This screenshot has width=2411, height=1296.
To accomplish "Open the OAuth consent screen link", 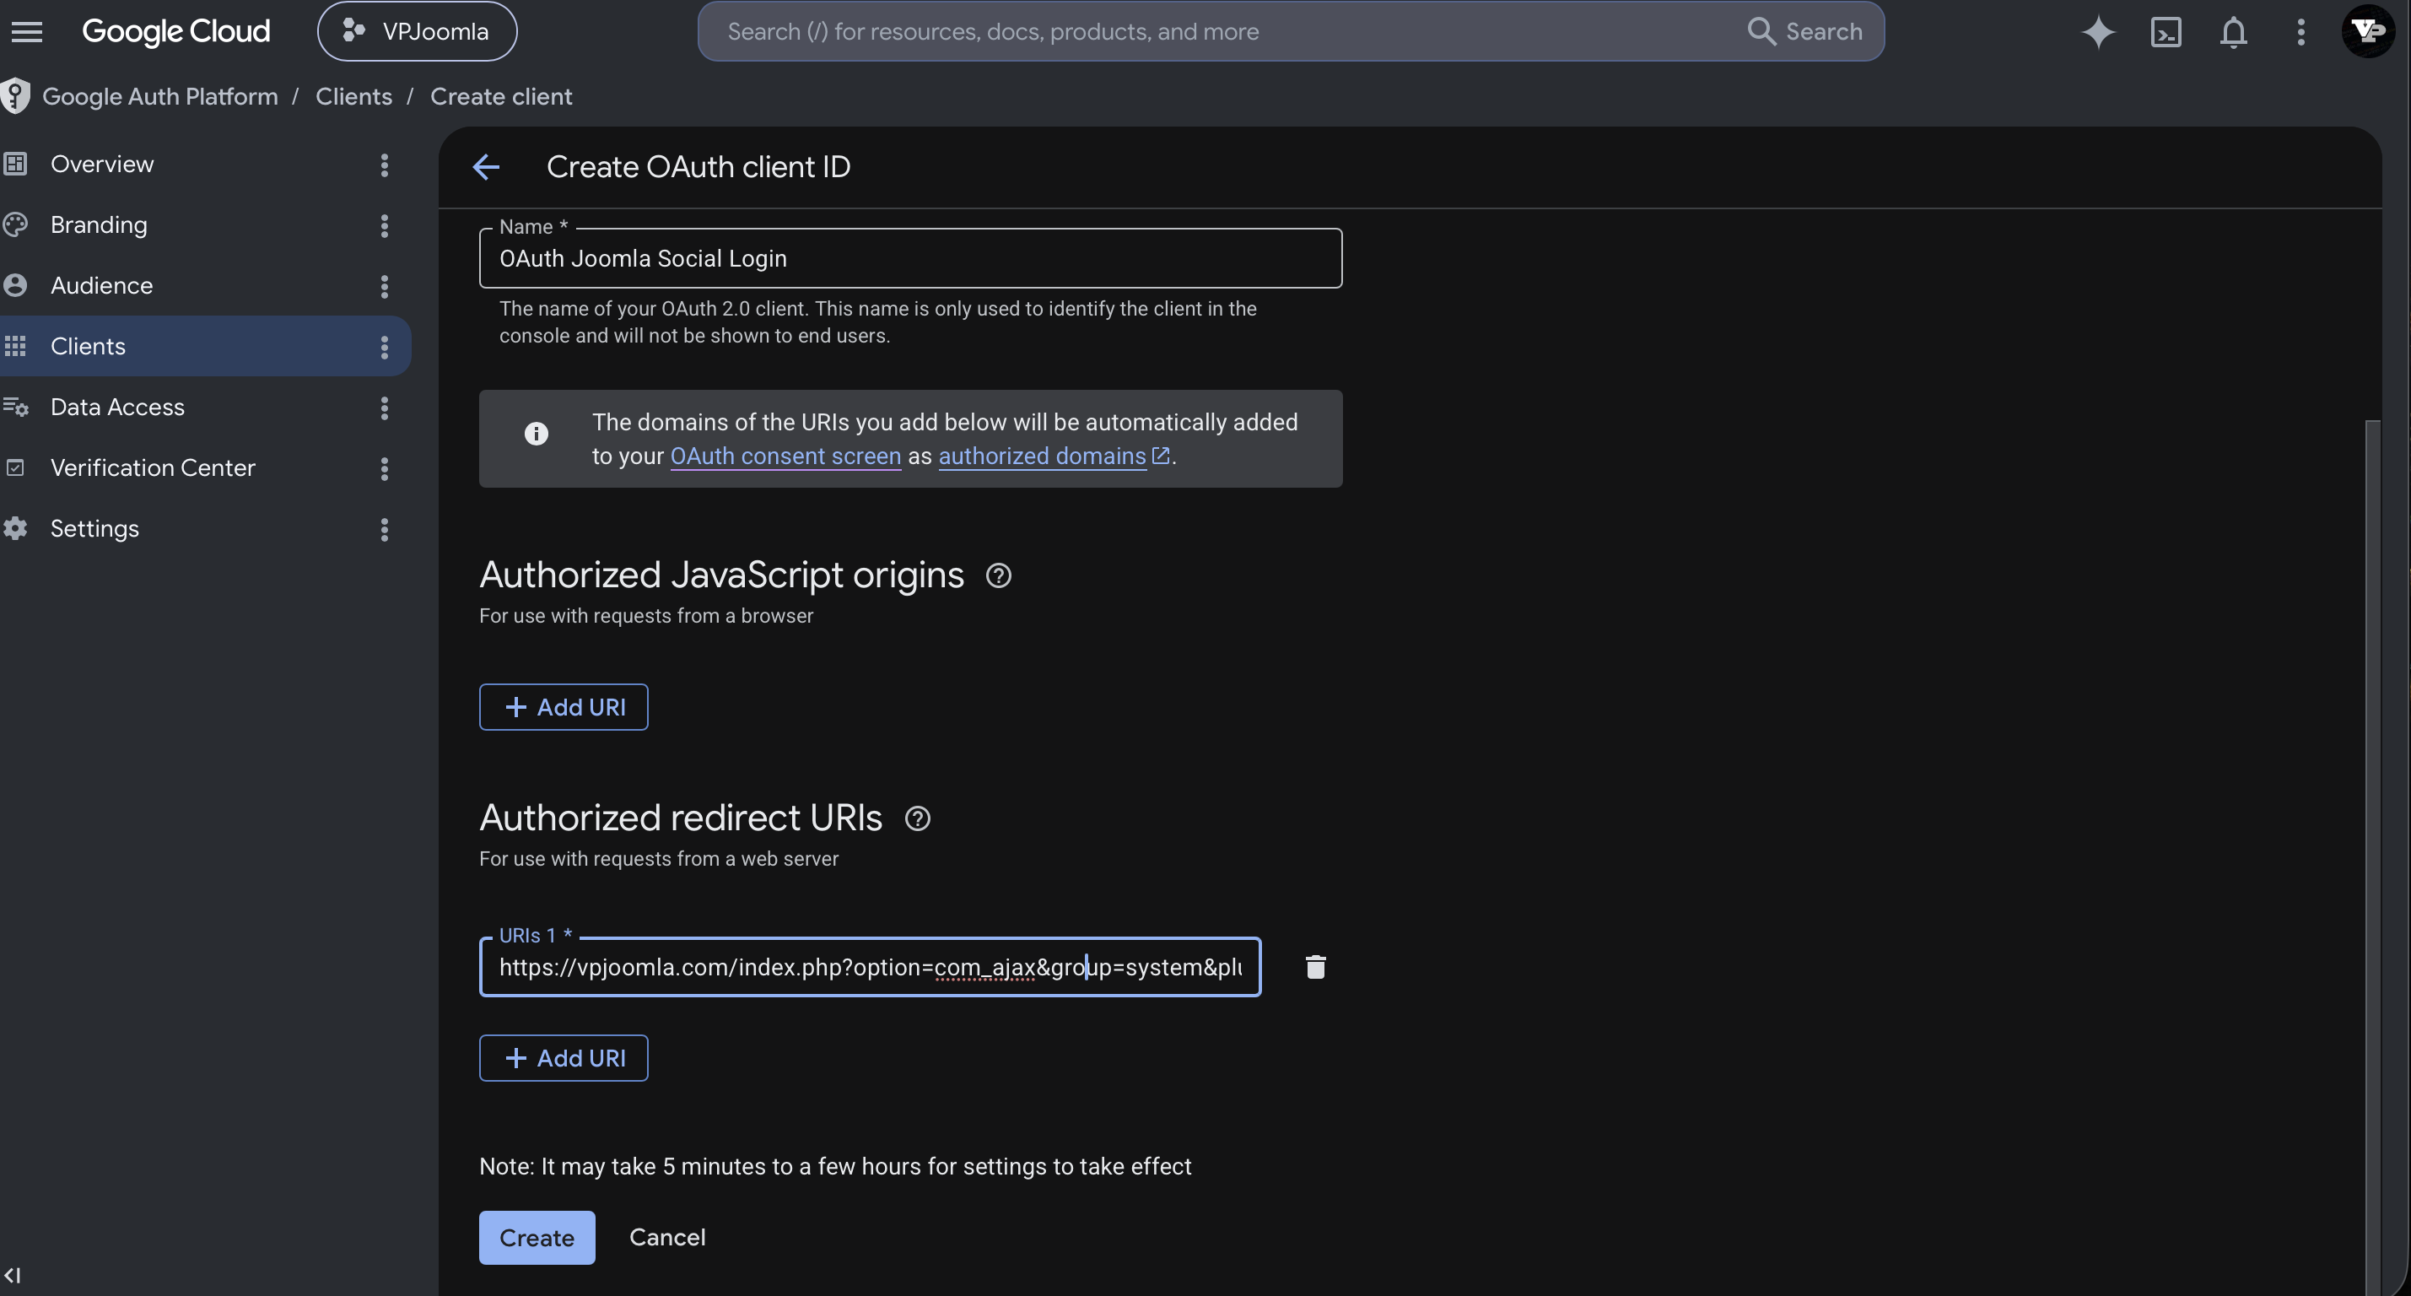I will [785, 456].
